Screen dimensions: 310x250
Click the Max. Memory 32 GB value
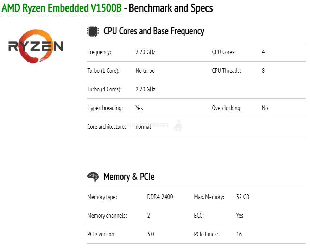point(243,197)
